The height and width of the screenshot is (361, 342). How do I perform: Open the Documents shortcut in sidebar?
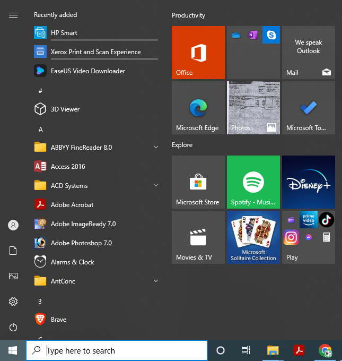(13, 251)
